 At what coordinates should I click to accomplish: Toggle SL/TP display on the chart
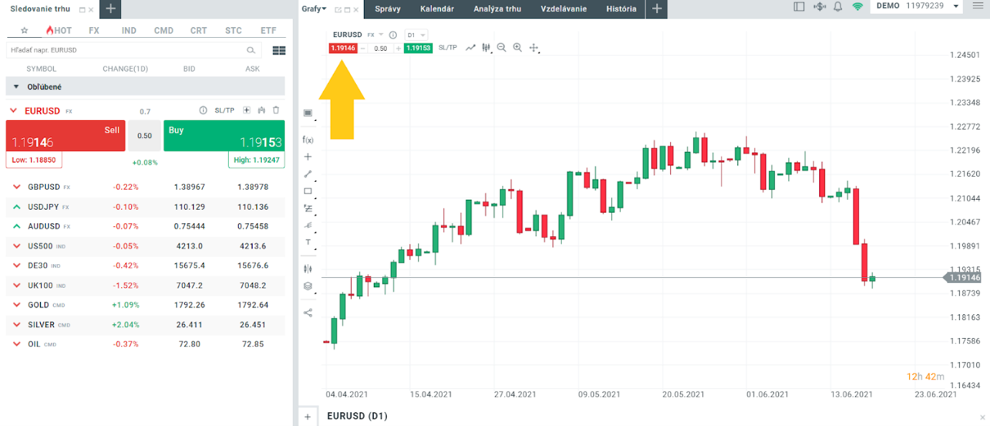pos(447,47)
